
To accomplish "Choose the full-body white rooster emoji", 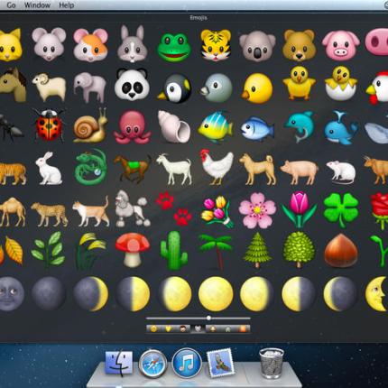I will pyautogui.click(x=217, y=167).
